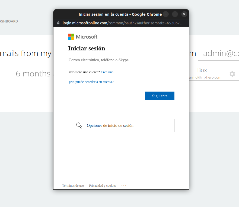The width and height of the screenshot is (239, 207).
Task: Click the Cree una link
Action: [x=107, y=72]
